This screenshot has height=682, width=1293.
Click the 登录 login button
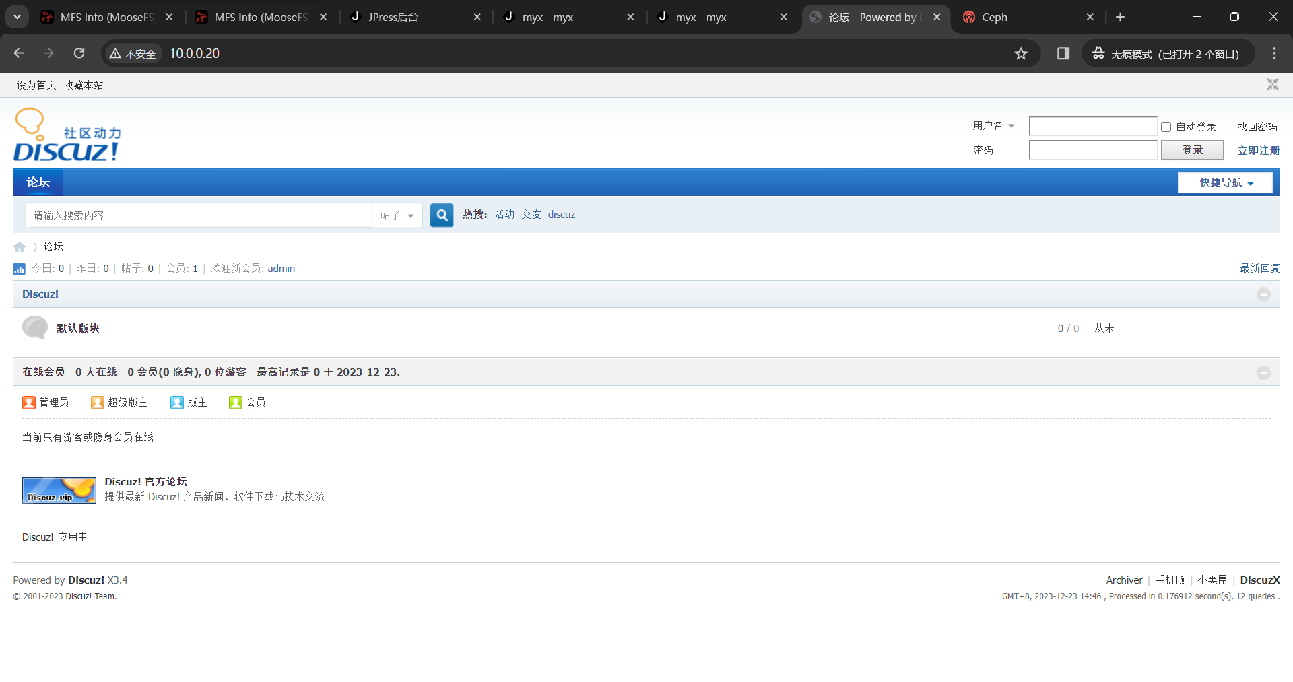pyautogui.click(x=1192, y=149)
